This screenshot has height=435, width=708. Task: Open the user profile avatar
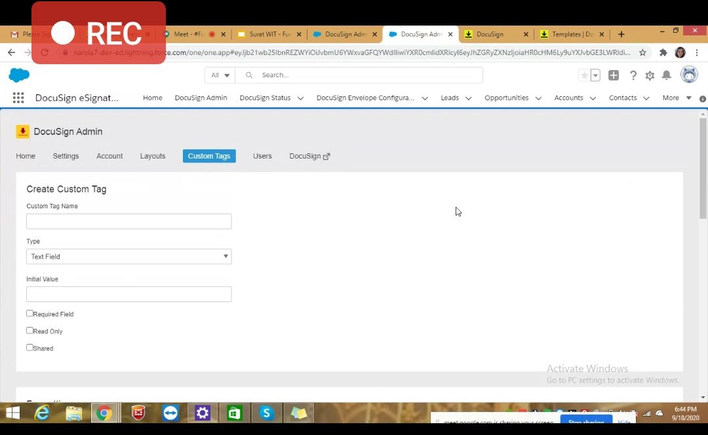click(689, 75)
